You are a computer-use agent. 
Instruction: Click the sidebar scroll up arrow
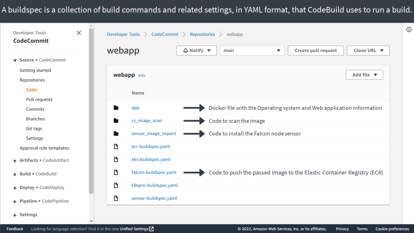coord(91,26)
